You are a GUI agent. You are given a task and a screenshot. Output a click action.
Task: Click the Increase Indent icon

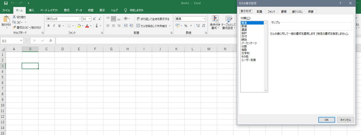click(131, 26)
